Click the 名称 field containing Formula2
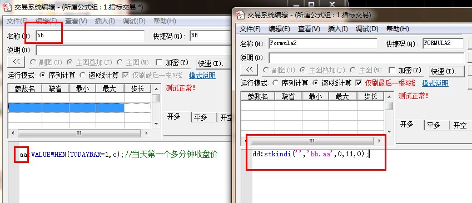The image size is (472, 203). (x=322, y=43)
